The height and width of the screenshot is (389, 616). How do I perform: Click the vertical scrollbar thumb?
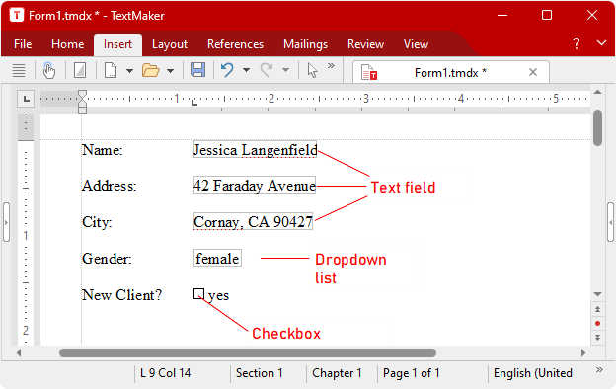[597, 128]
